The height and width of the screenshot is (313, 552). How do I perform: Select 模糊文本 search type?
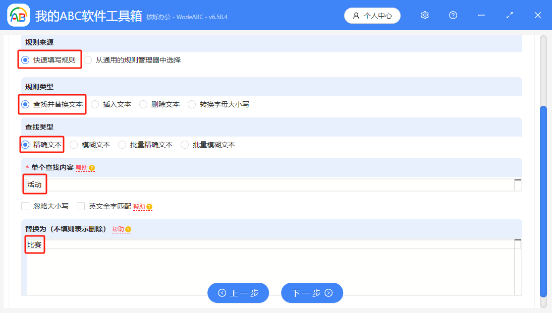(73, 145)
